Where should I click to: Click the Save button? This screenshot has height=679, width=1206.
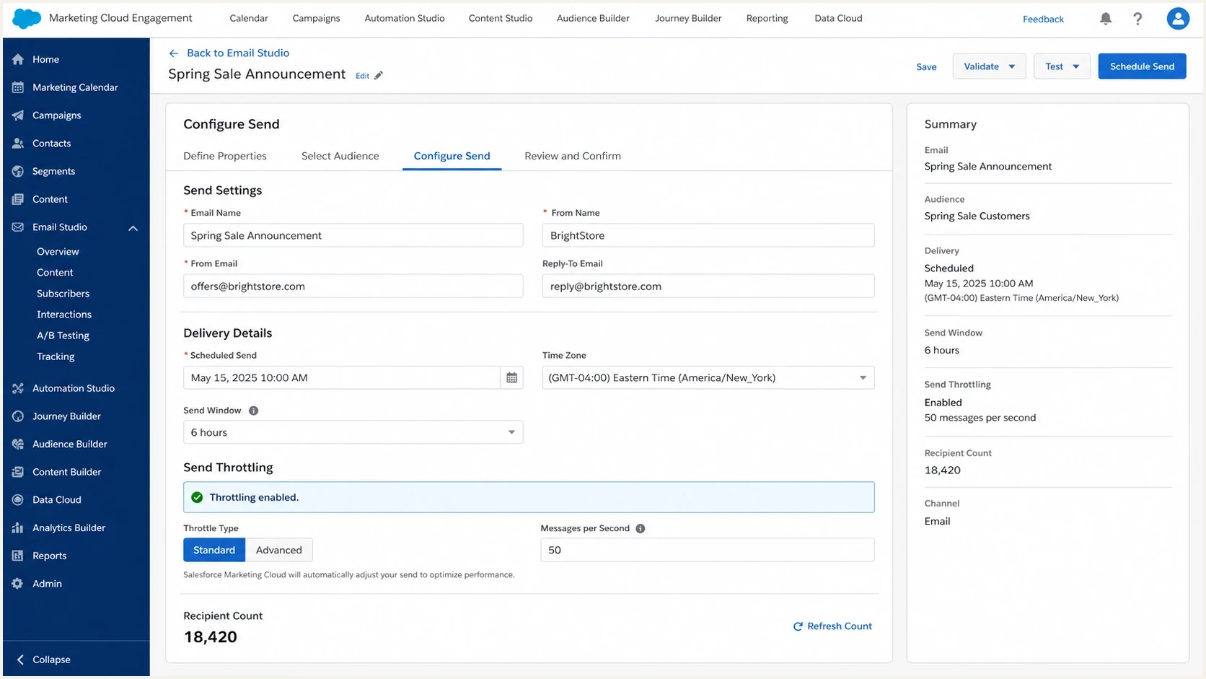click(926, 67)
